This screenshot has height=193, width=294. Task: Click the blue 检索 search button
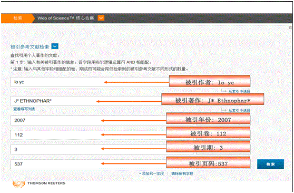270,164
